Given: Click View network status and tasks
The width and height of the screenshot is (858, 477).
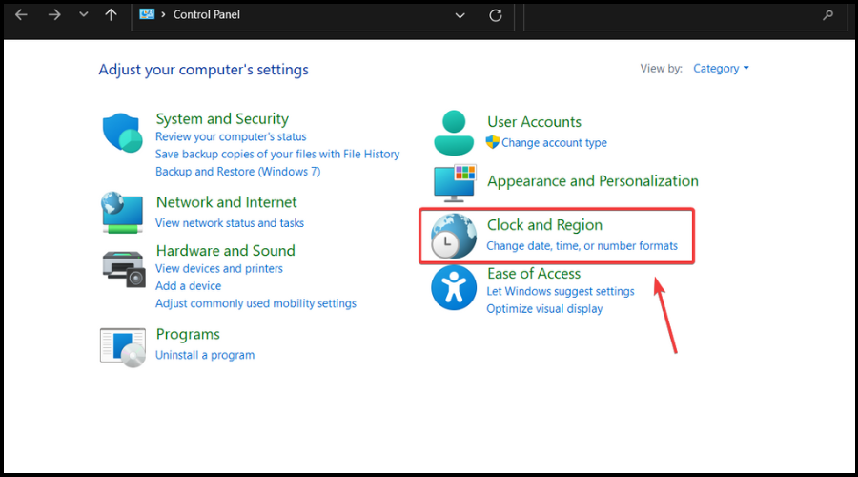Looking at the screenshot, I should pos(230,223).
